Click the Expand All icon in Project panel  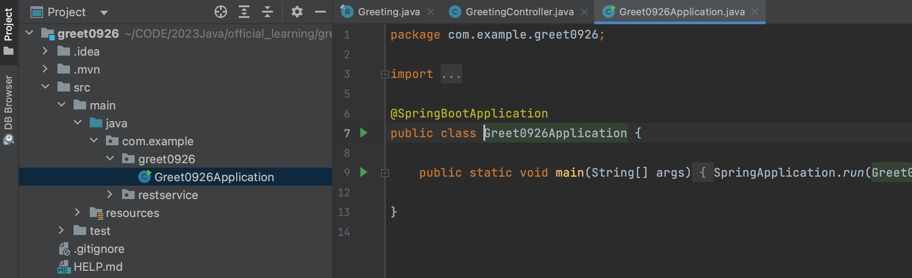244,12
